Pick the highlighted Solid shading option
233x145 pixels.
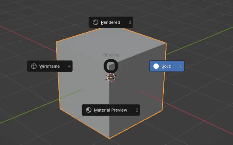pyautogui.click(x=167, y=66)
